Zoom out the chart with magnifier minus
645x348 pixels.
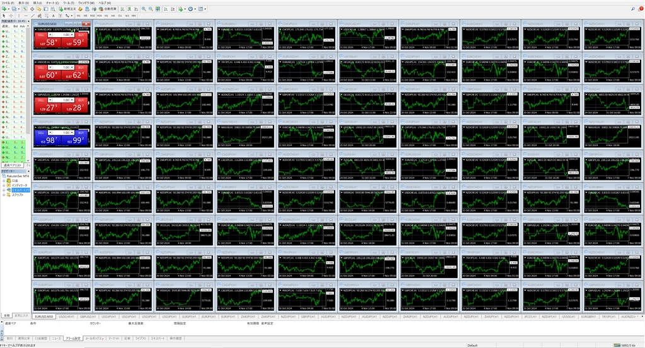[x=151, y=9]
